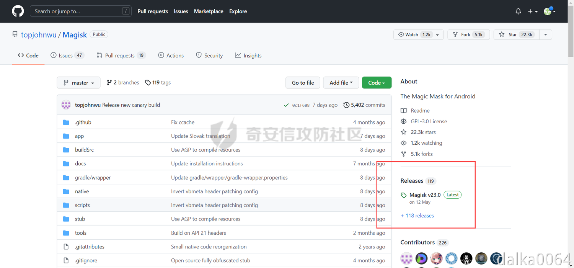The image size is (574, 268).
Task: Switch to the Issues tab
Action: (x=67, y=56)
